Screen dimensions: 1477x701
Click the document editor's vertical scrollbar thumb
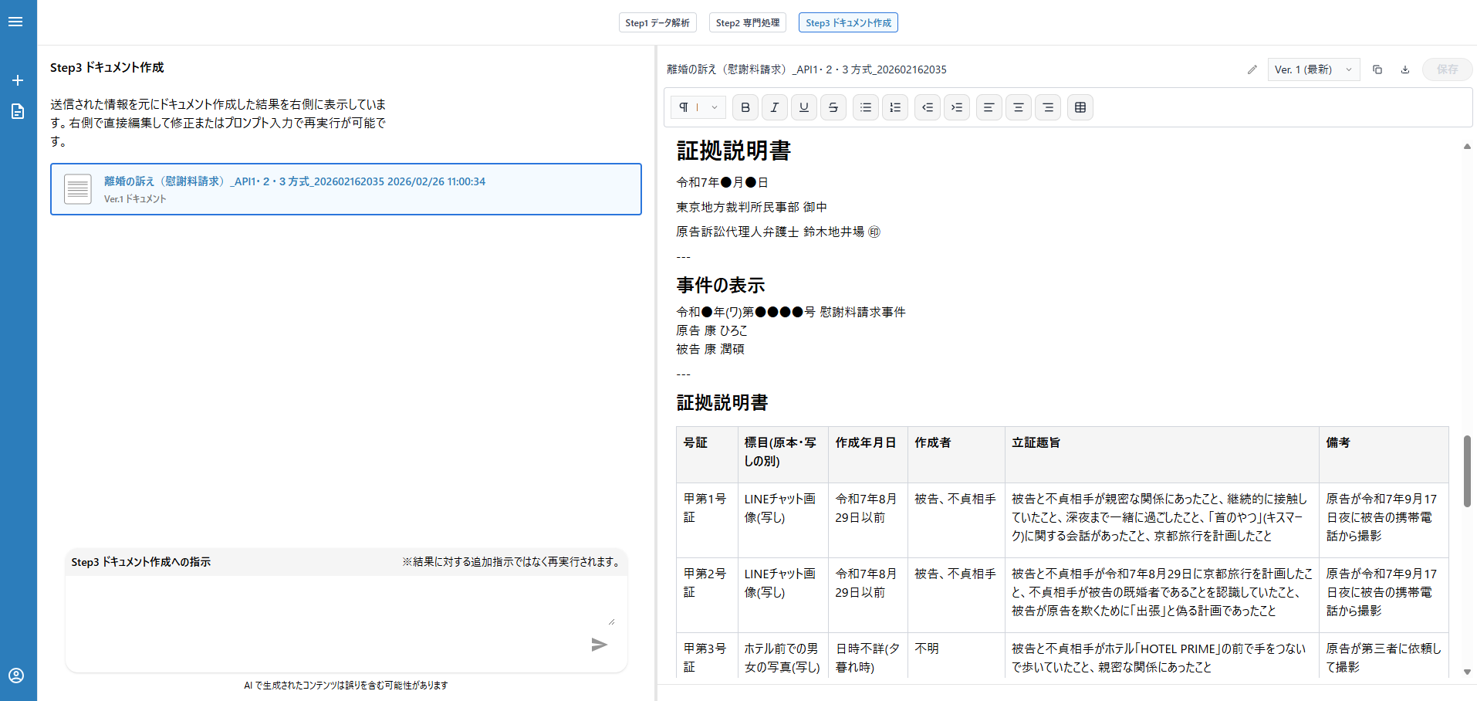click(x=1466, y=471)
